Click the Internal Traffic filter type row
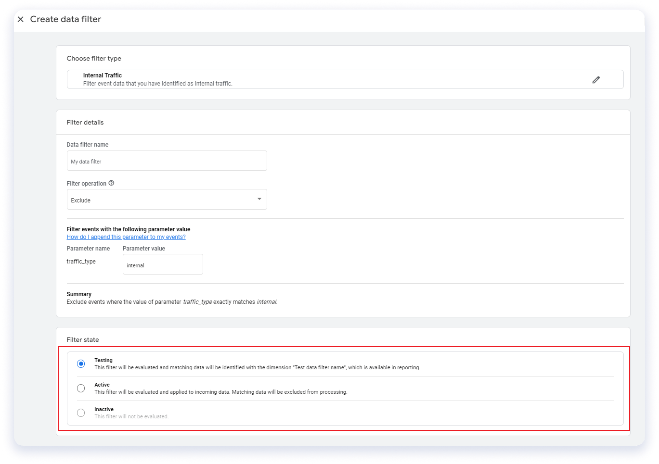The image size is (659, 464). pyautogui.click(x=345, y=79)
